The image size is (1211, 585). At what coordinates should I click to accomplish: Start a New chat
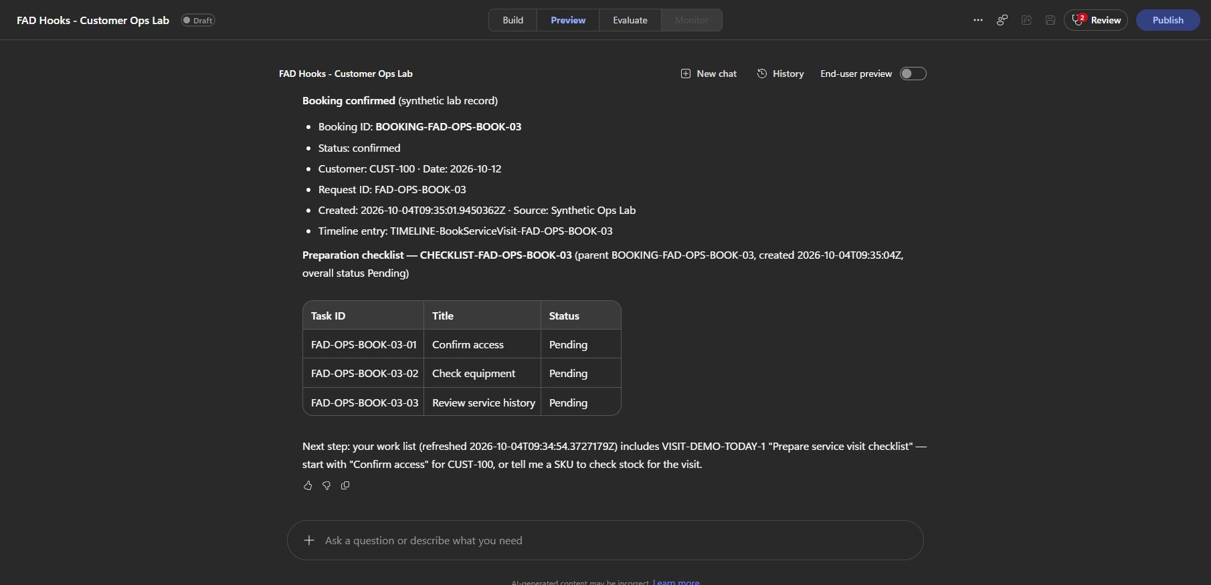click(x=709, y=74)
